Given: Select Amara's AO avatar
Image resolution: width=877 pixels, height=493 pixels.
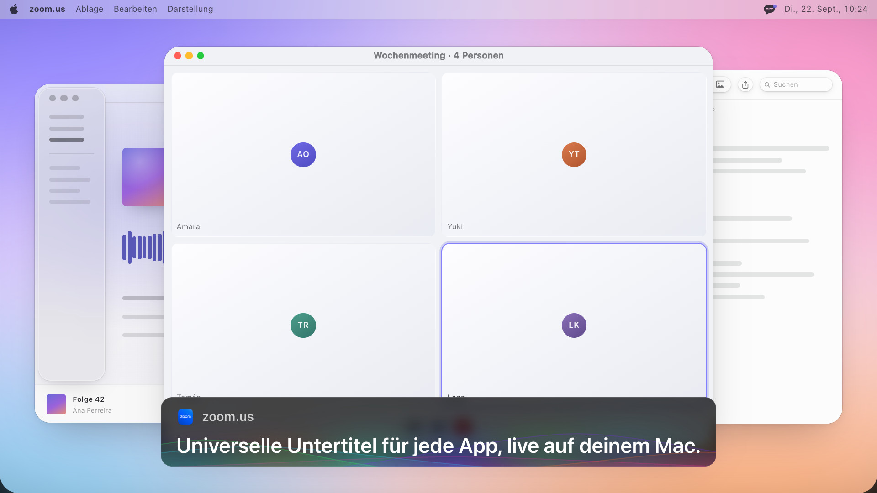Looking at the screenshot, I should point(303,154).
